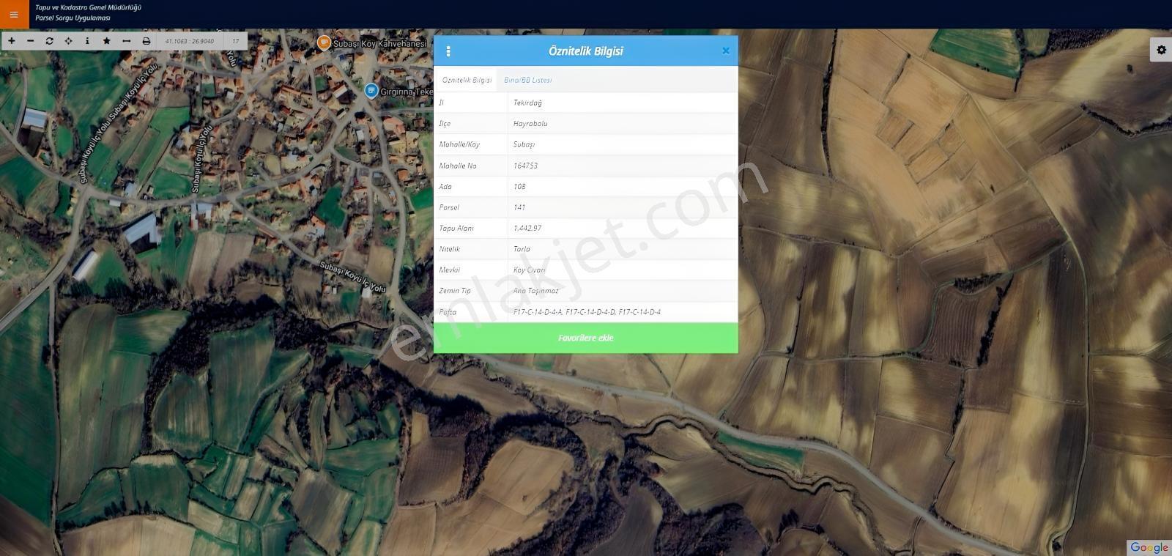Click the Google logo link
This screenshot has width=1172, height=556.
(1149, 548)
